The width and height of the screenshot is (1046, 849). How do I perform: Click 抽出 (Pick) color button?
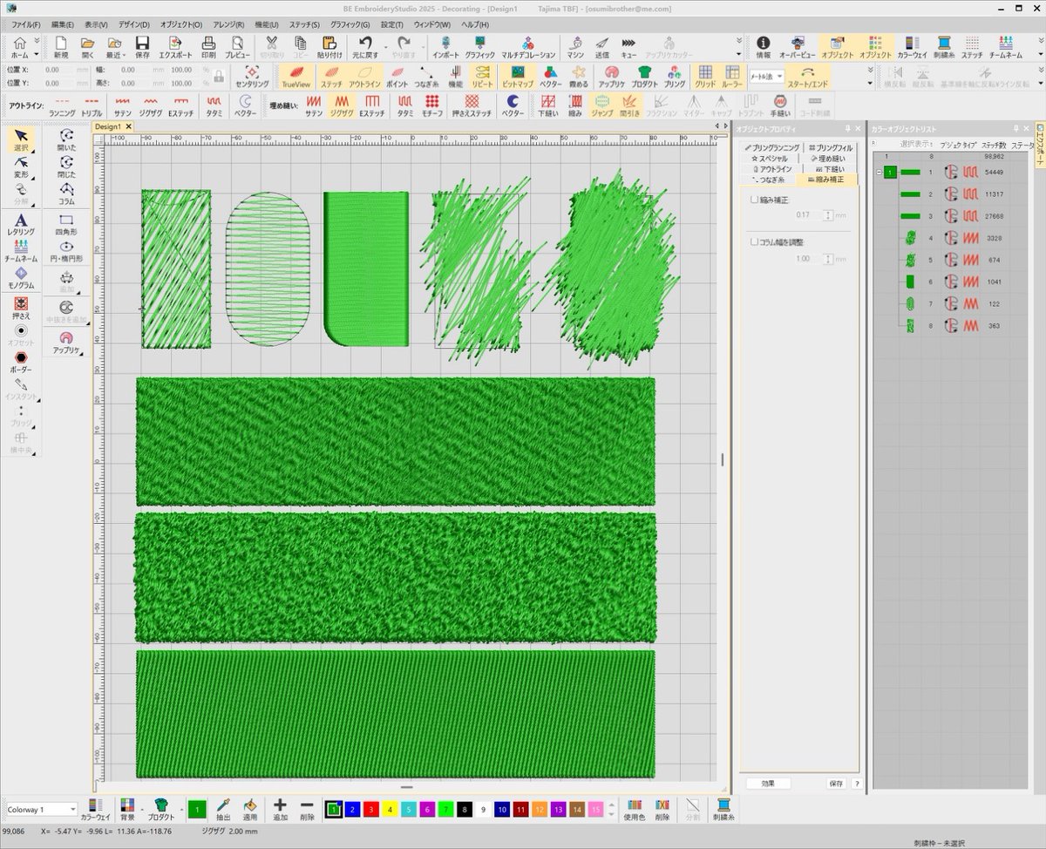pos(224,810)
